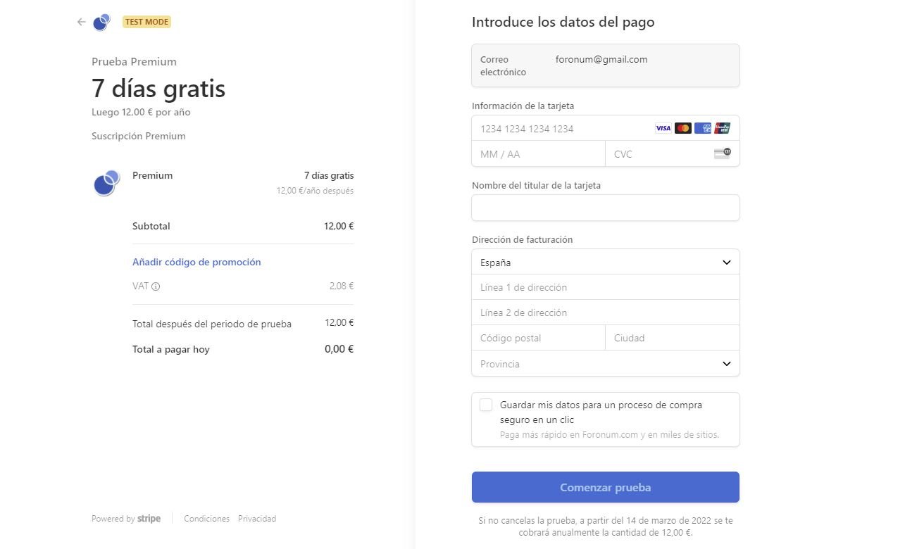Click the Premium product logo thumbnail
This screenshot has height=549, width=905.
coord(106,183)
